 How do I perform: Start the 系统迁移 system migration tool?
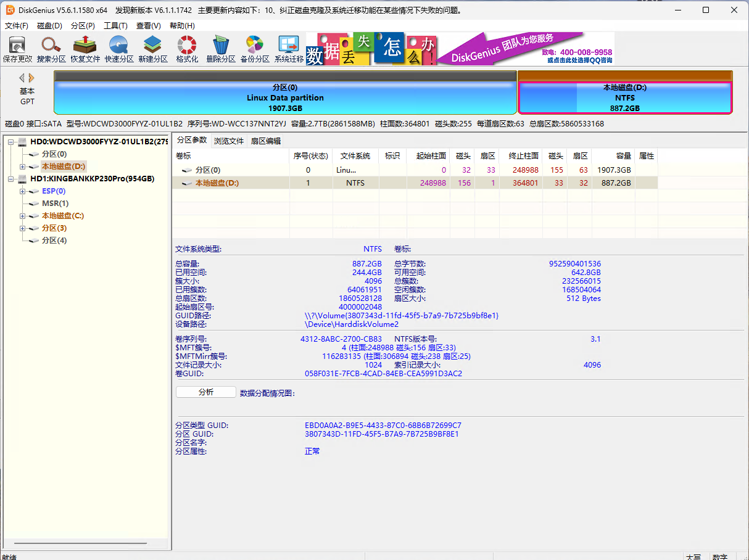pyautogui.click(x=289, y=49)
